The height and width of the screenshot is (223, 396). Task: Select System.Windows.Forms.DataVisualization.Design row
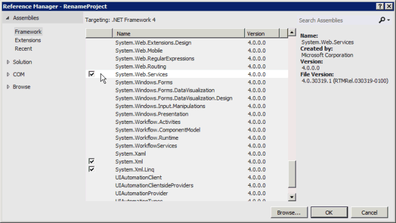coord(187,98)
